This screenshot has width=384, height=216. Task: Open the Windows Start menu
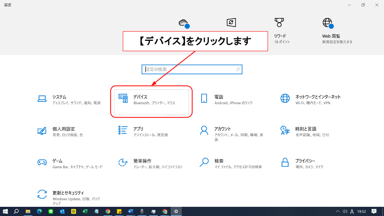(6, 211)
